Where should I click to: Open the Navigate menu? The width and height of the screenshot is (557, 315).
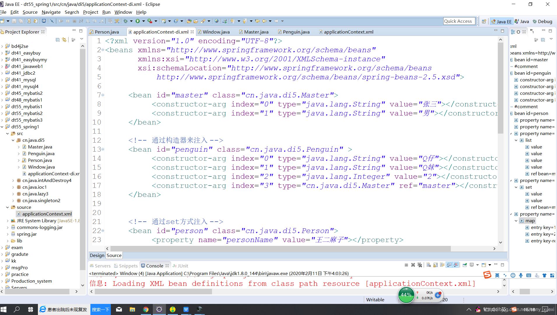tap(51, 12)
